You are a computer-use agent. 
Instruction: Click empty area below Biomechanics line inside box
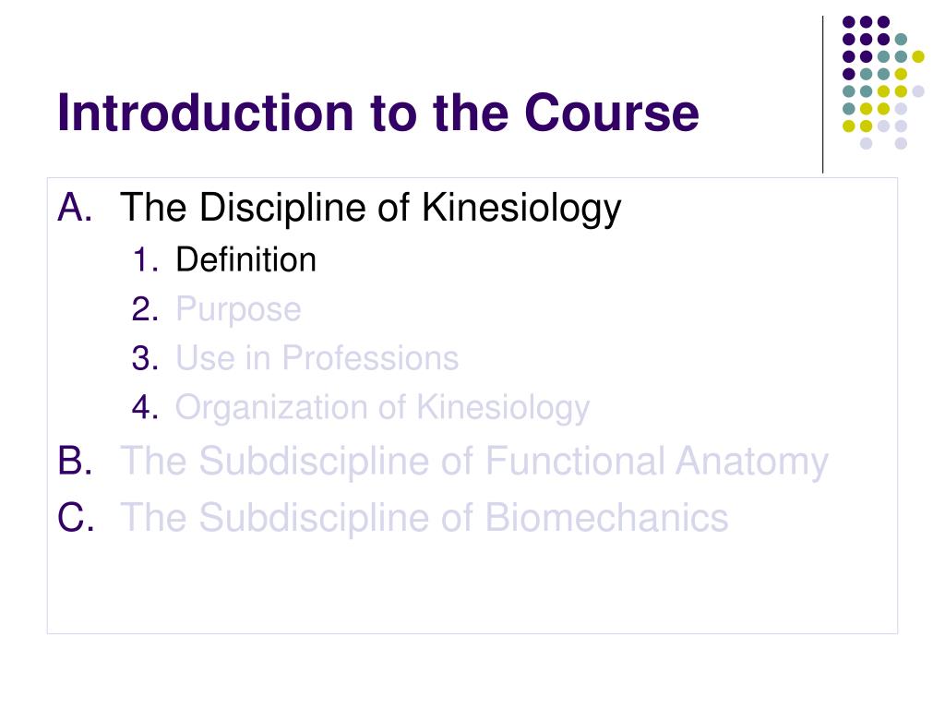coord(472,584)
